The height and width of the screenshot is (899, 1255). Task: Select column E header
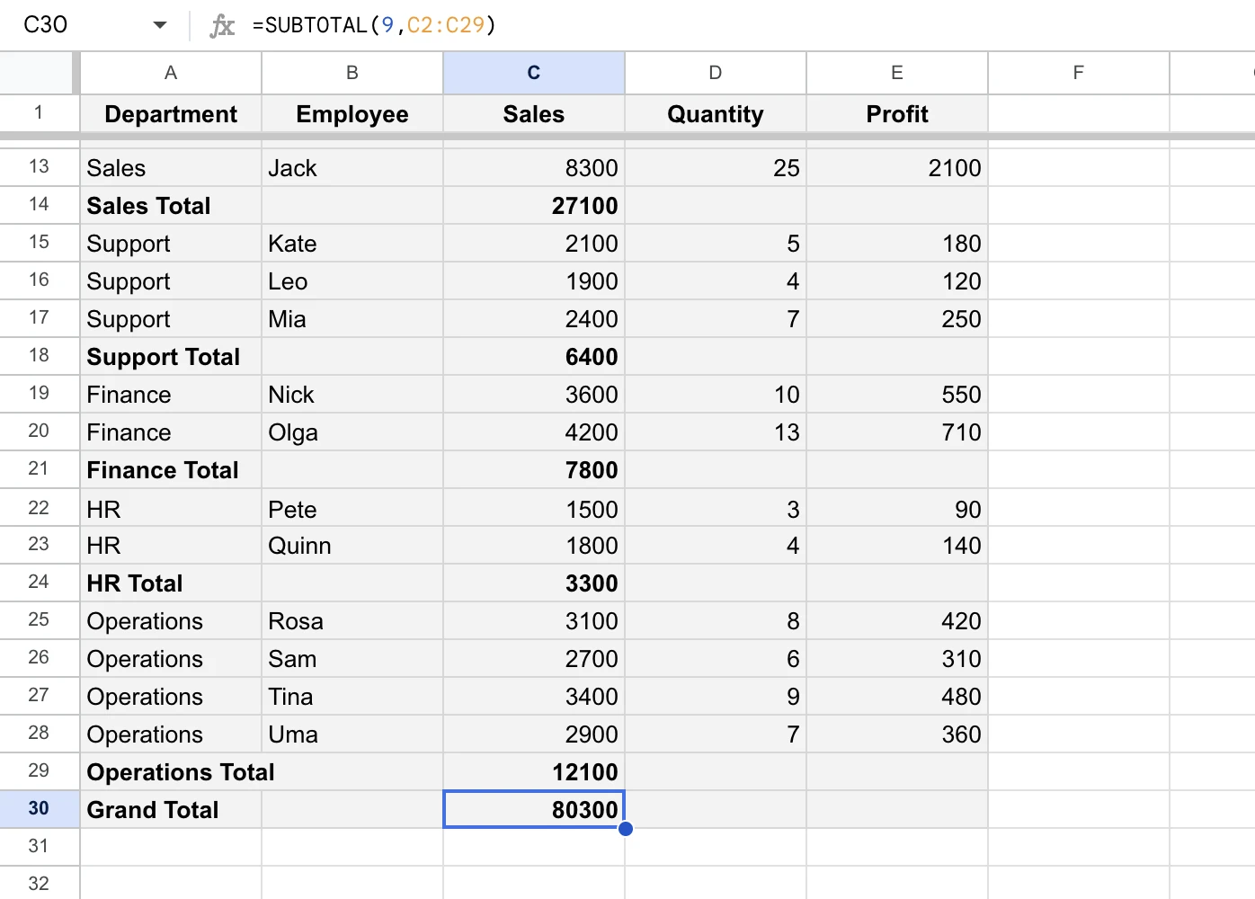(897, 73)
